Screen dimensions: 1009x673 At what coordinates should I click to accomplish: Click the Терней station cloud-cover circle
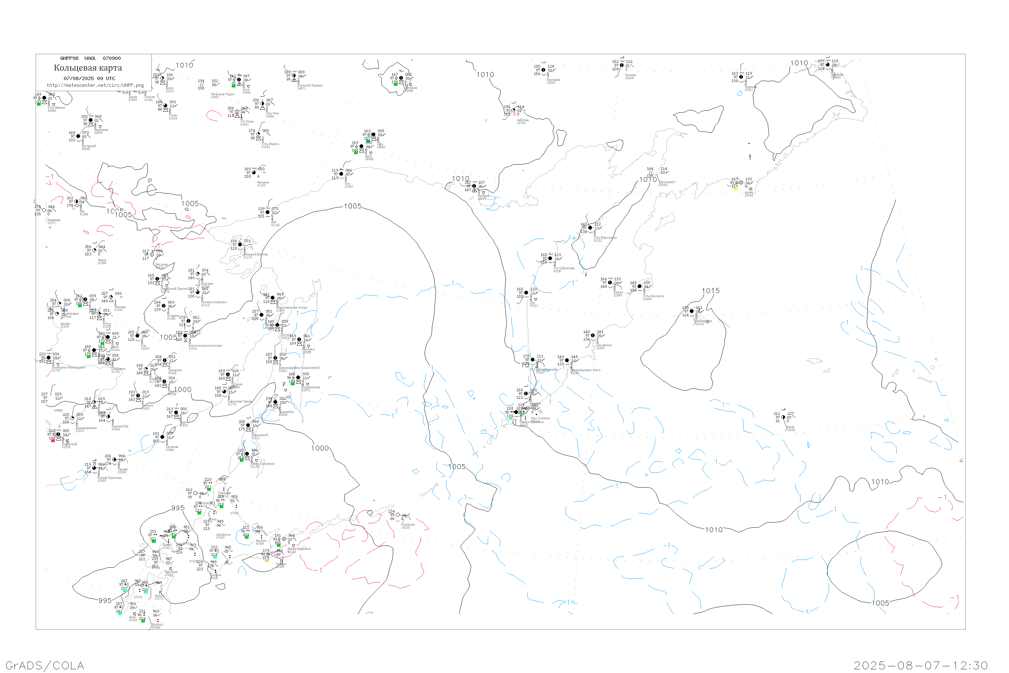[114, 460]
